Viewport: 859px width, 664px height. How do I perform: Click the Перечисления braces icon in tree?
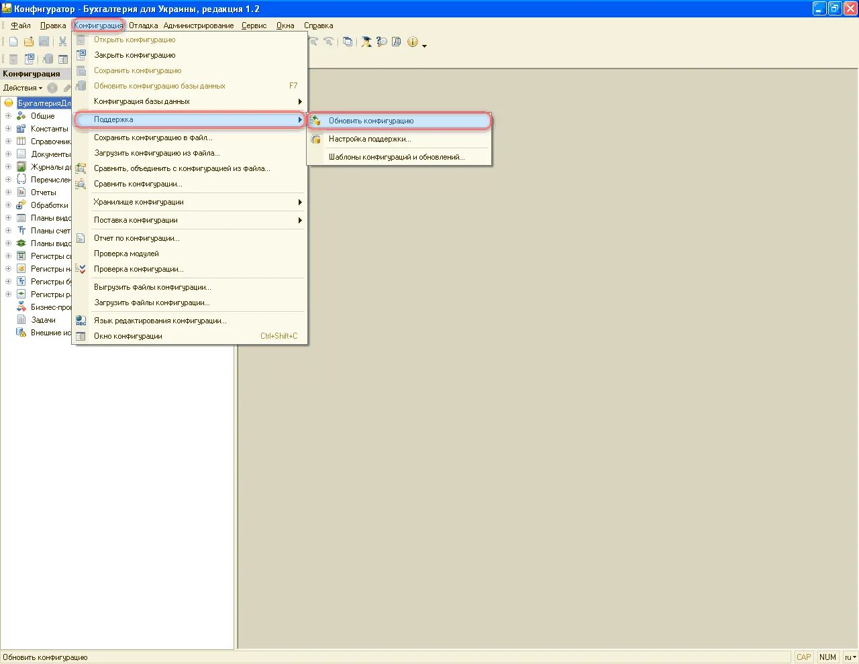[x=21, y=180]
